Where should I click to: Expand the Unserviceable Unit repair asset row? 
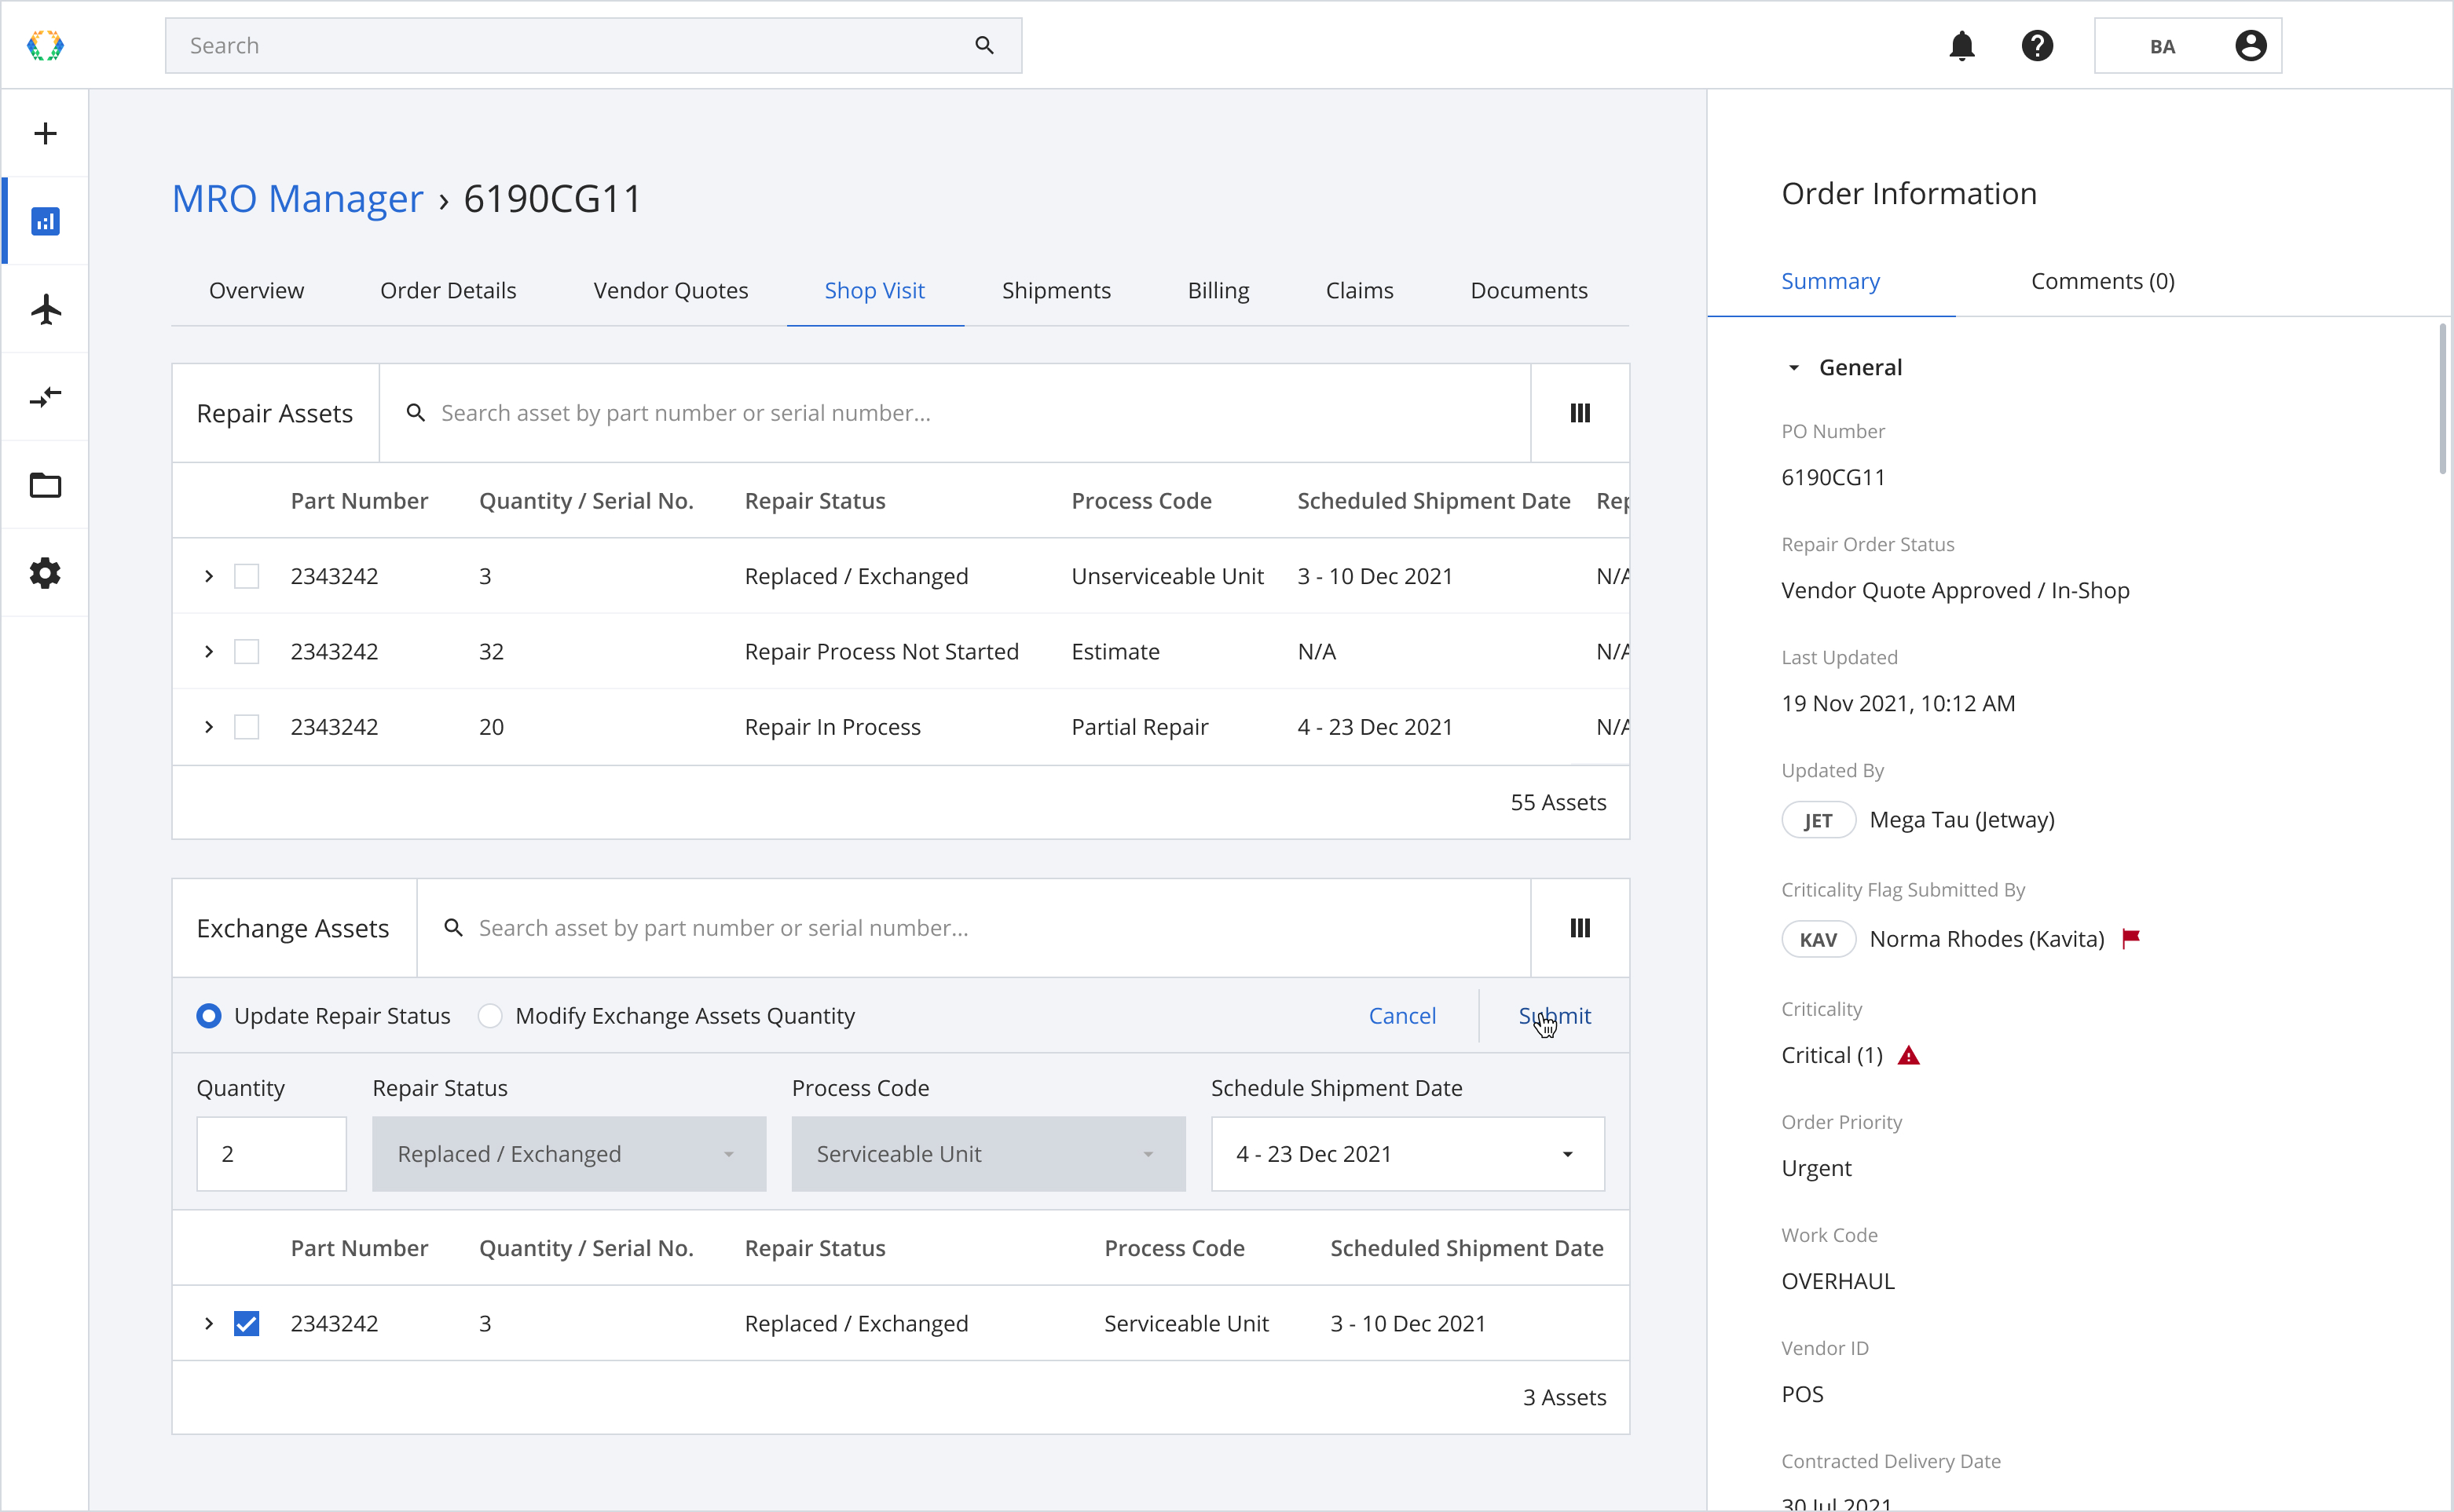tap(208, 576)
